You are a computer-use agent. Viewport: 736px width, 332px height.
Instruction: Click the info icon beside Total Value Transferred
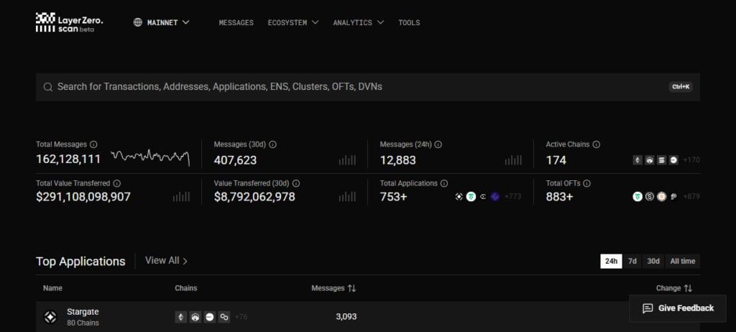[117, 184]
